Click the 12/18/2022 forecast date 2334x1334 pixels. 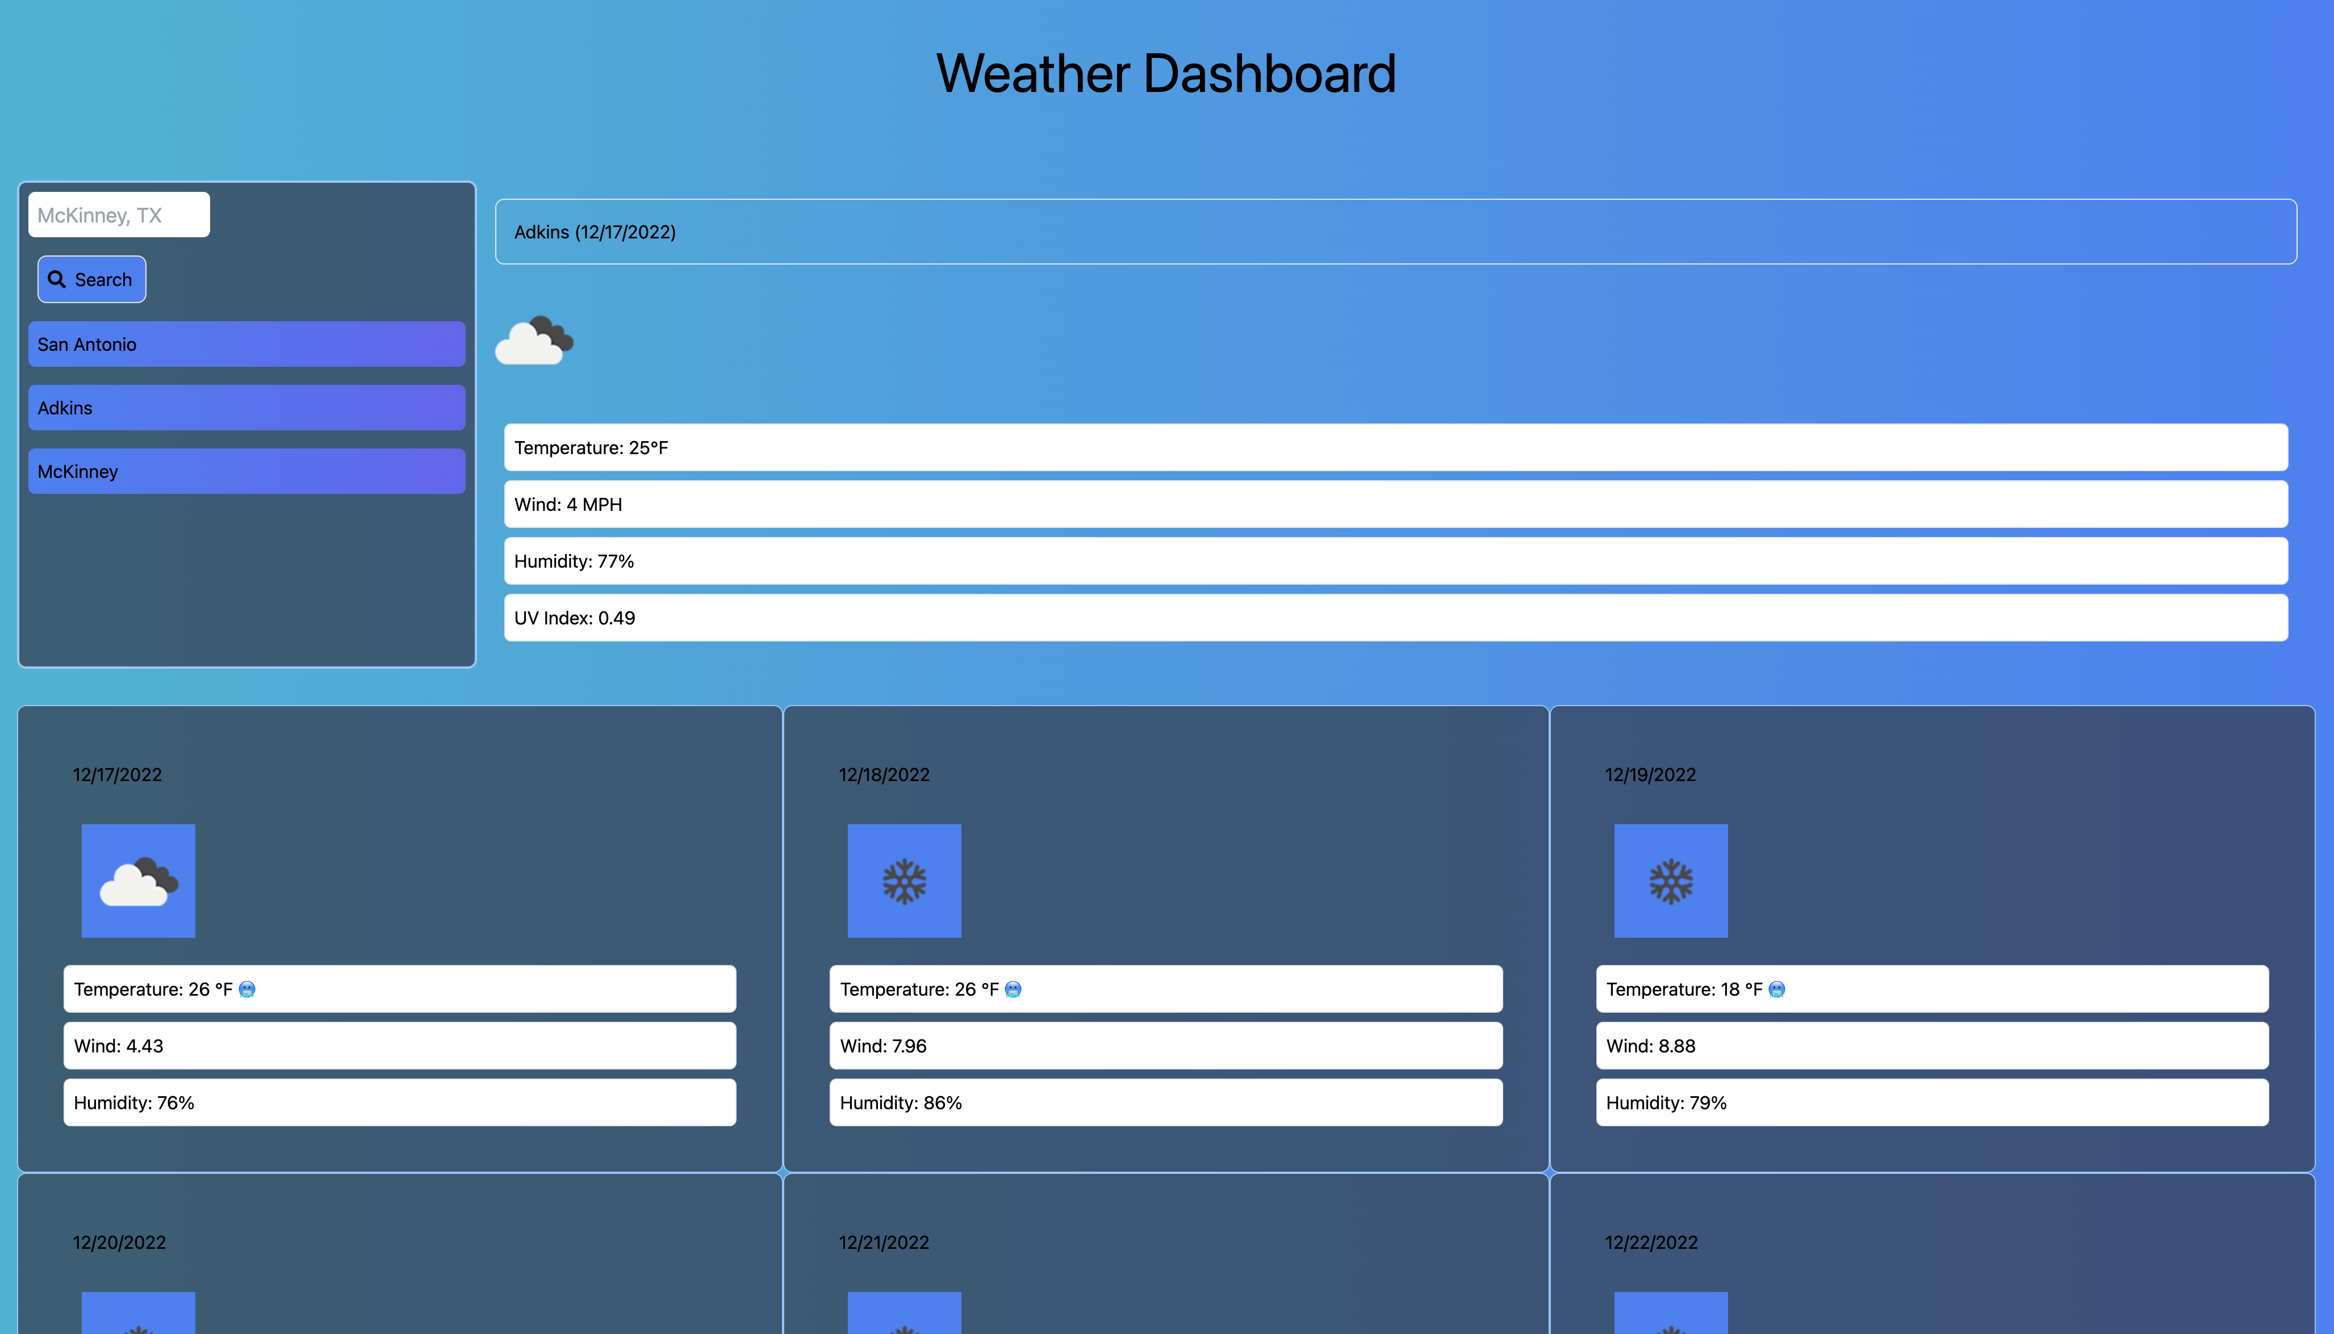click(x=884, y=775)
